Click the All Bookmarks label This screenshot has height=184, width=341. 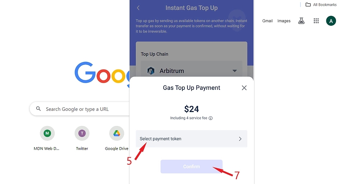click(325, 5)
